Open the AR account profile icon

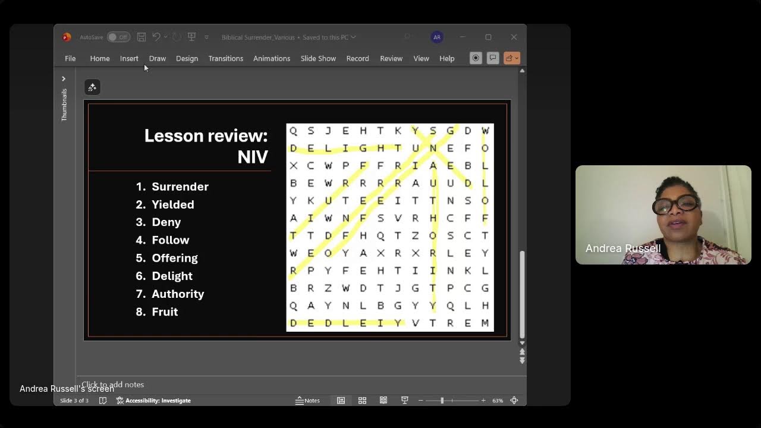[437, 37]
